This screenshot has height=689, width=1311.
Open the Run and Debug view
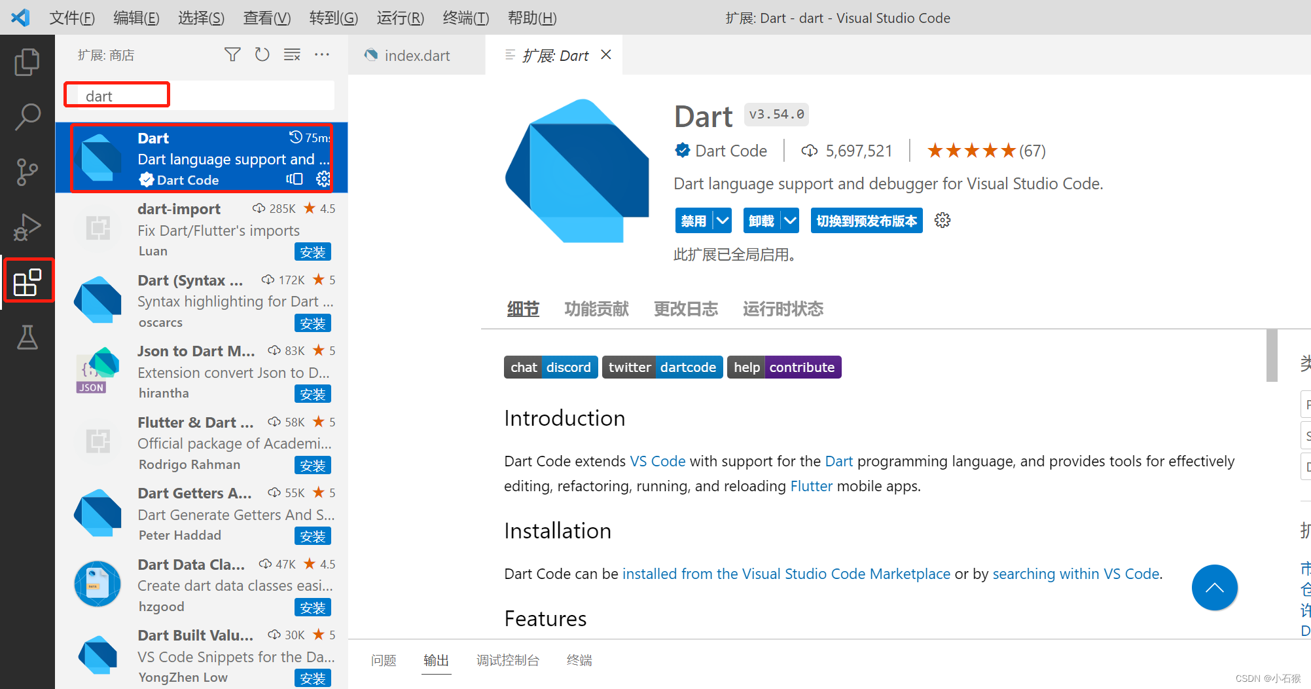point(27,227)
